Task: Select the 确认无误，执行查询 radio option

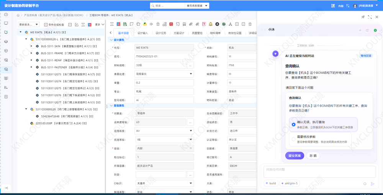Action: pos(294,125)
